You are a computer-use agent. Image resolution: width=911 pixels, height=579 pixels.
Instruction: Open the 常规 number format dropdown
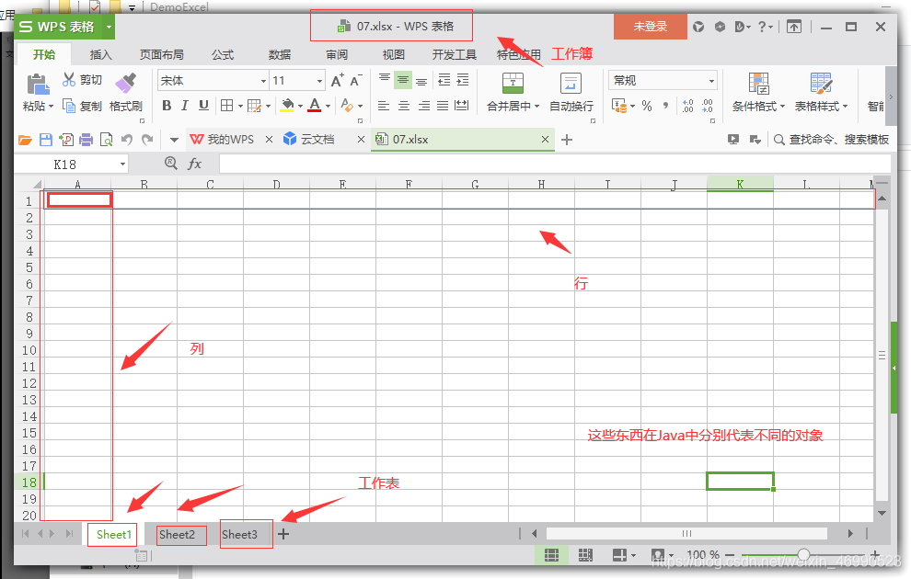tap(663, 80)
